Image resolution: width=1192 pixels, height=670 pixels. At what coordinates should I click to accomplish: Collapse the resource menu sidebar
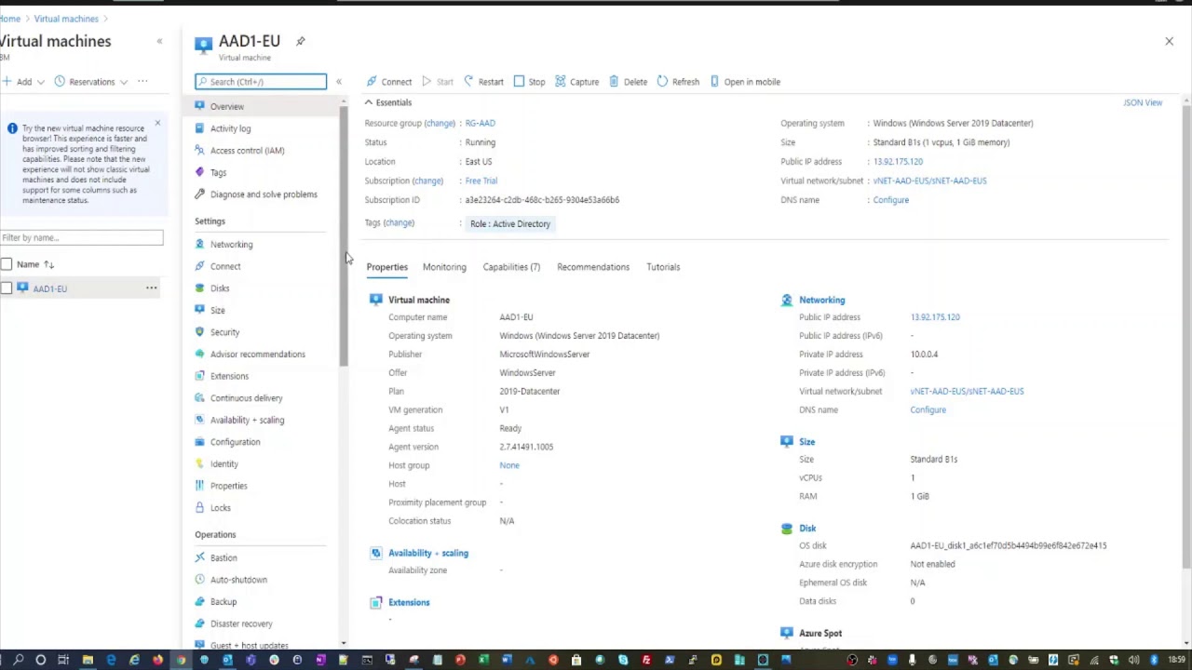(x=339, y=82)
